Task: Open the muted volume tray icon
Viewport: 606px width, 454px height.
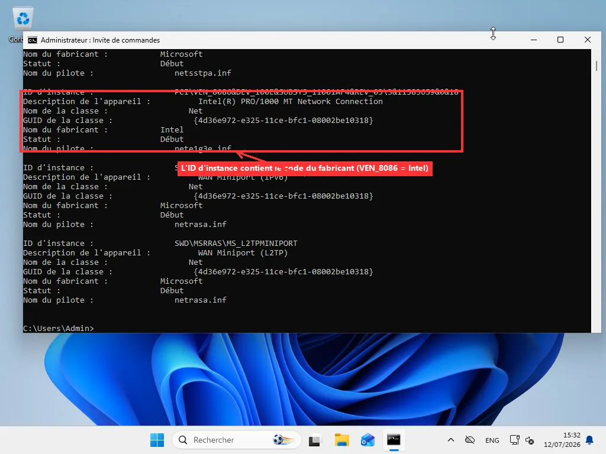Action: (530, 440)
